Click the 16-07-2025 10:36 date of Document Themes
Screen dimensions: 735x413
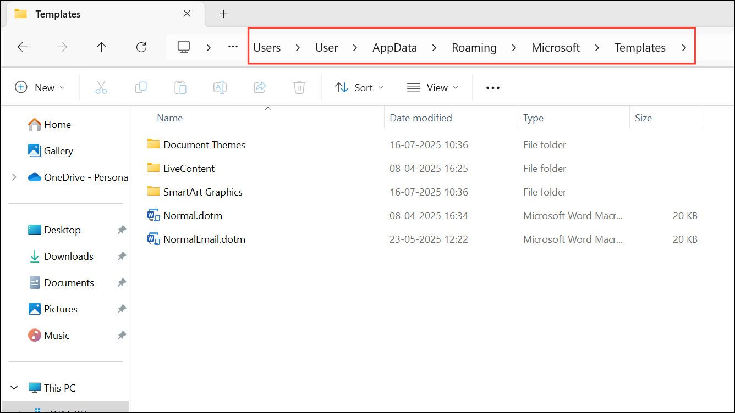[429, 144]
